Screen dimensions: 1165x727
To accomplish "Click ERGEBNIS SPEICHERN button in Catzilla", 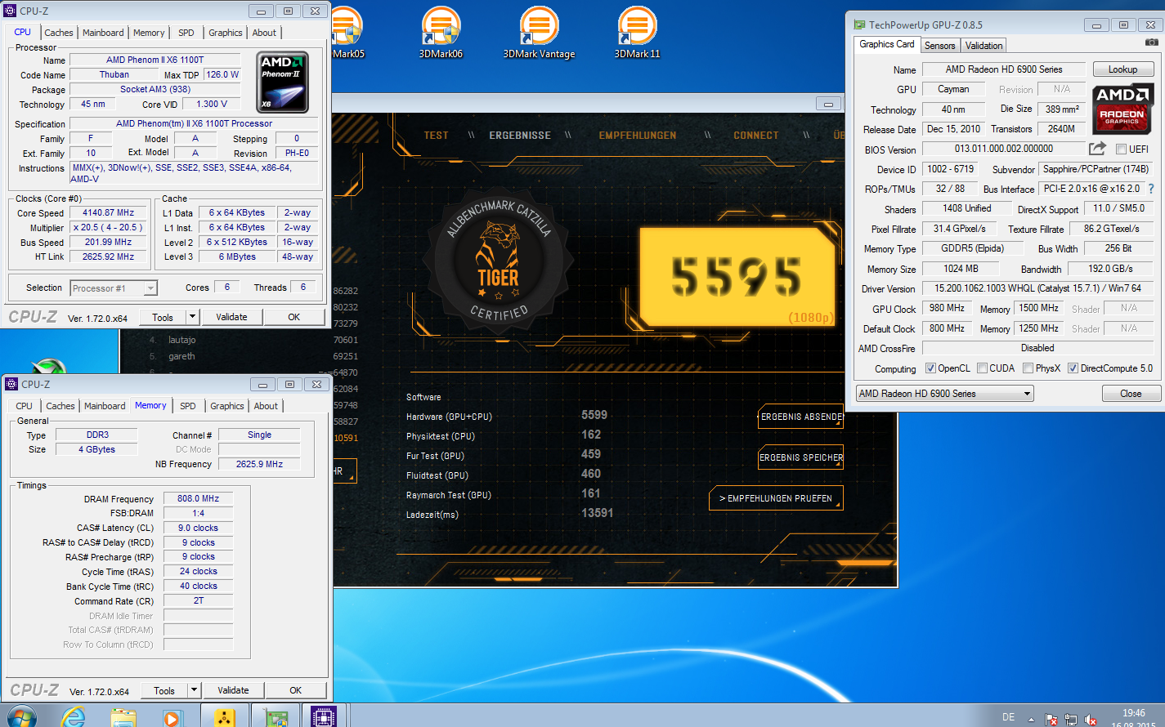I will coord(801,457).
